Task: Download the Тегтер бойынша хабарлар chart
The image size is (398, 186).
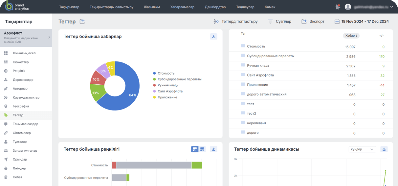Action: 213,37
